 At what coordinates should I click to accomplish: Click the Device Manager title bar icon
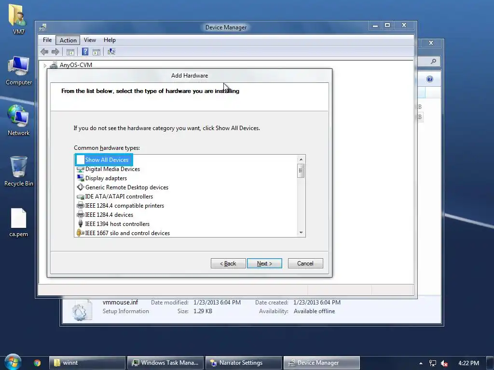click(x=43, y=27)
